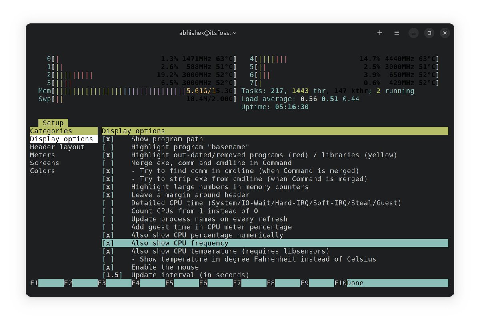
Task: Toggle Add guest time in CPU meter
Action: click(108, 227)
